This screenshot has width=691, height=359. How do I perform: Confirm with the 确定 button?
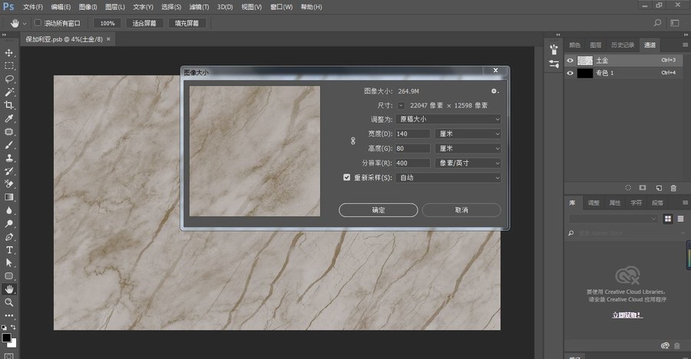point(378,210)
